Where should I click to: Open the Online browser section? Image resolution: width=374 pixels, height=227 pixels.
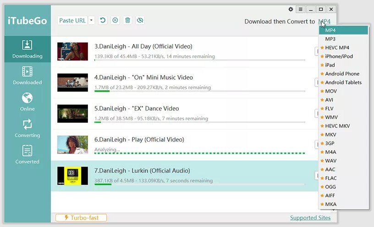pyautogui.click(x=27, y=102)
